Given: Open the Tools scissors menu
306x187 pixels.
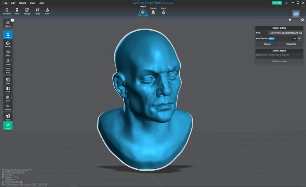Looking at the screenshot, I should coord(8,98).
